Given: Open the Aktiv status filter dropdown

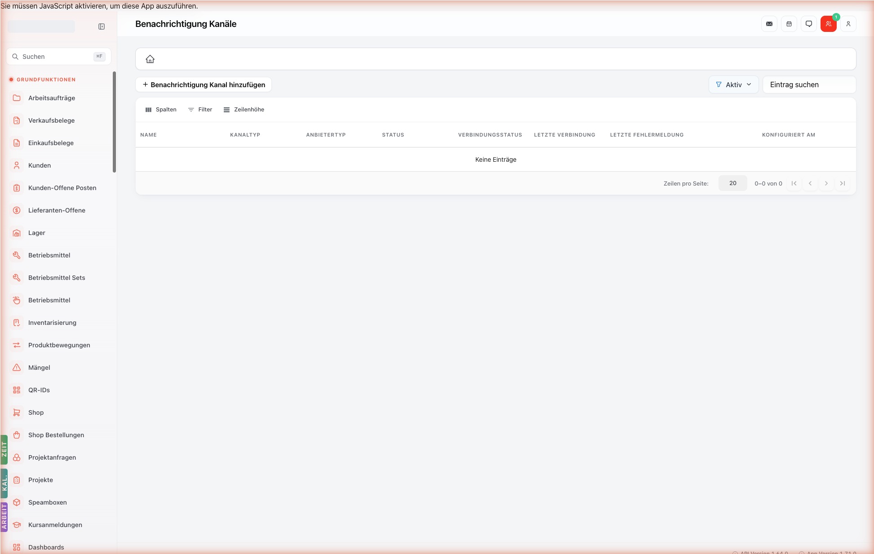Looking at the screenshot, I should pos(733,84).
